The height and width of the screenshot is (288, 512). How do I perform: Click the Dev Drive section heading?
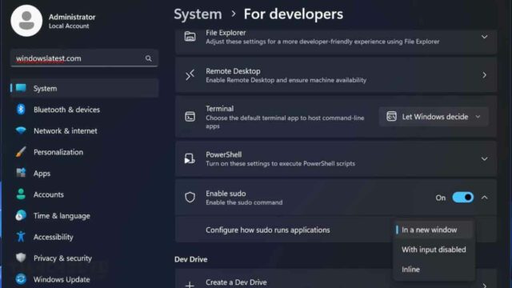(x=191, y=259)
